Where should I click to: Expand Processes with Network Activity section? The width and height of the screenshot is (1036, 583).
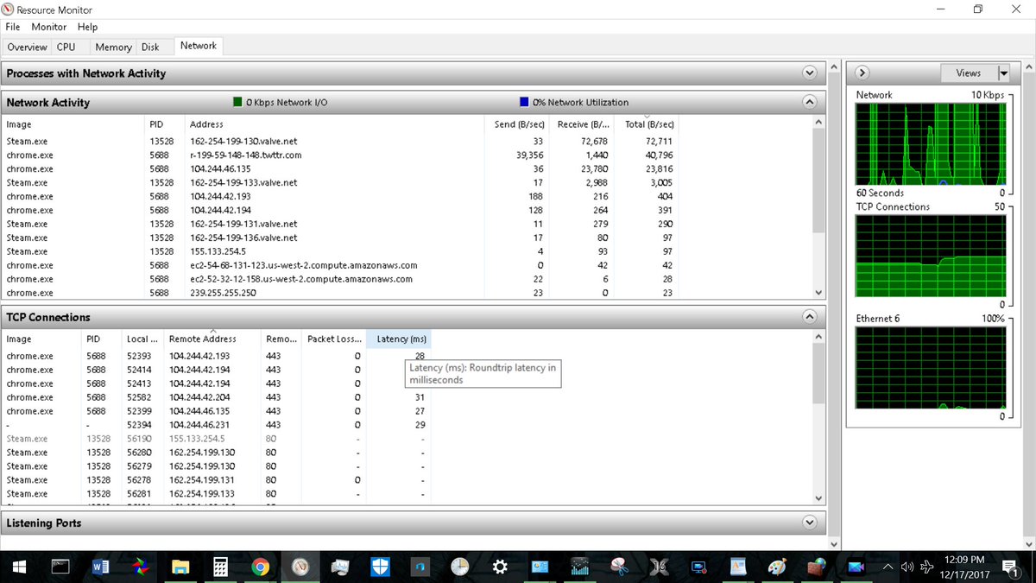809,73
